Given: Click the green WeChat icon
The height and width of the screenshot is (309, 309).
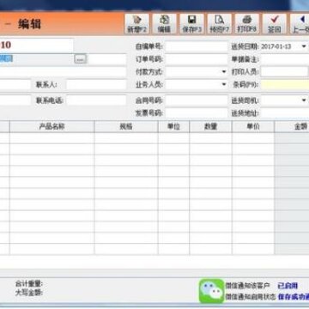Looking at the screenshot, I should (x=212, y=291).
